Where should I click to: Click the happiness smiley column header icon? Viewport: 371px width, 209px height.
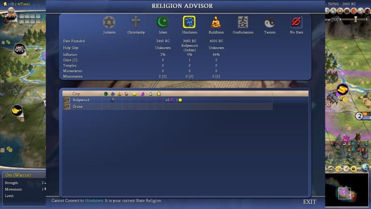134,94
